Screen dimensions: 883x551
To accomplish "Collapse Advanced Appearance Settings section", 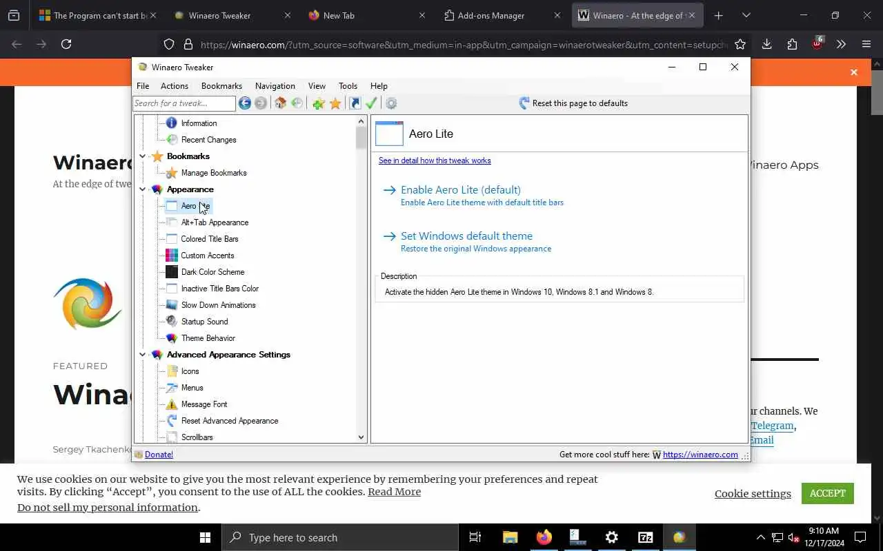I will (x=143, y=355).
